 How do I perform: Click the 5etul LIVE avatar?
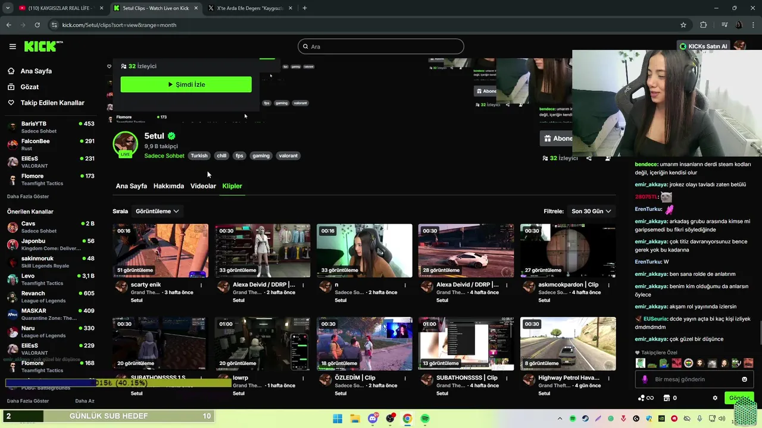[125, 144]
